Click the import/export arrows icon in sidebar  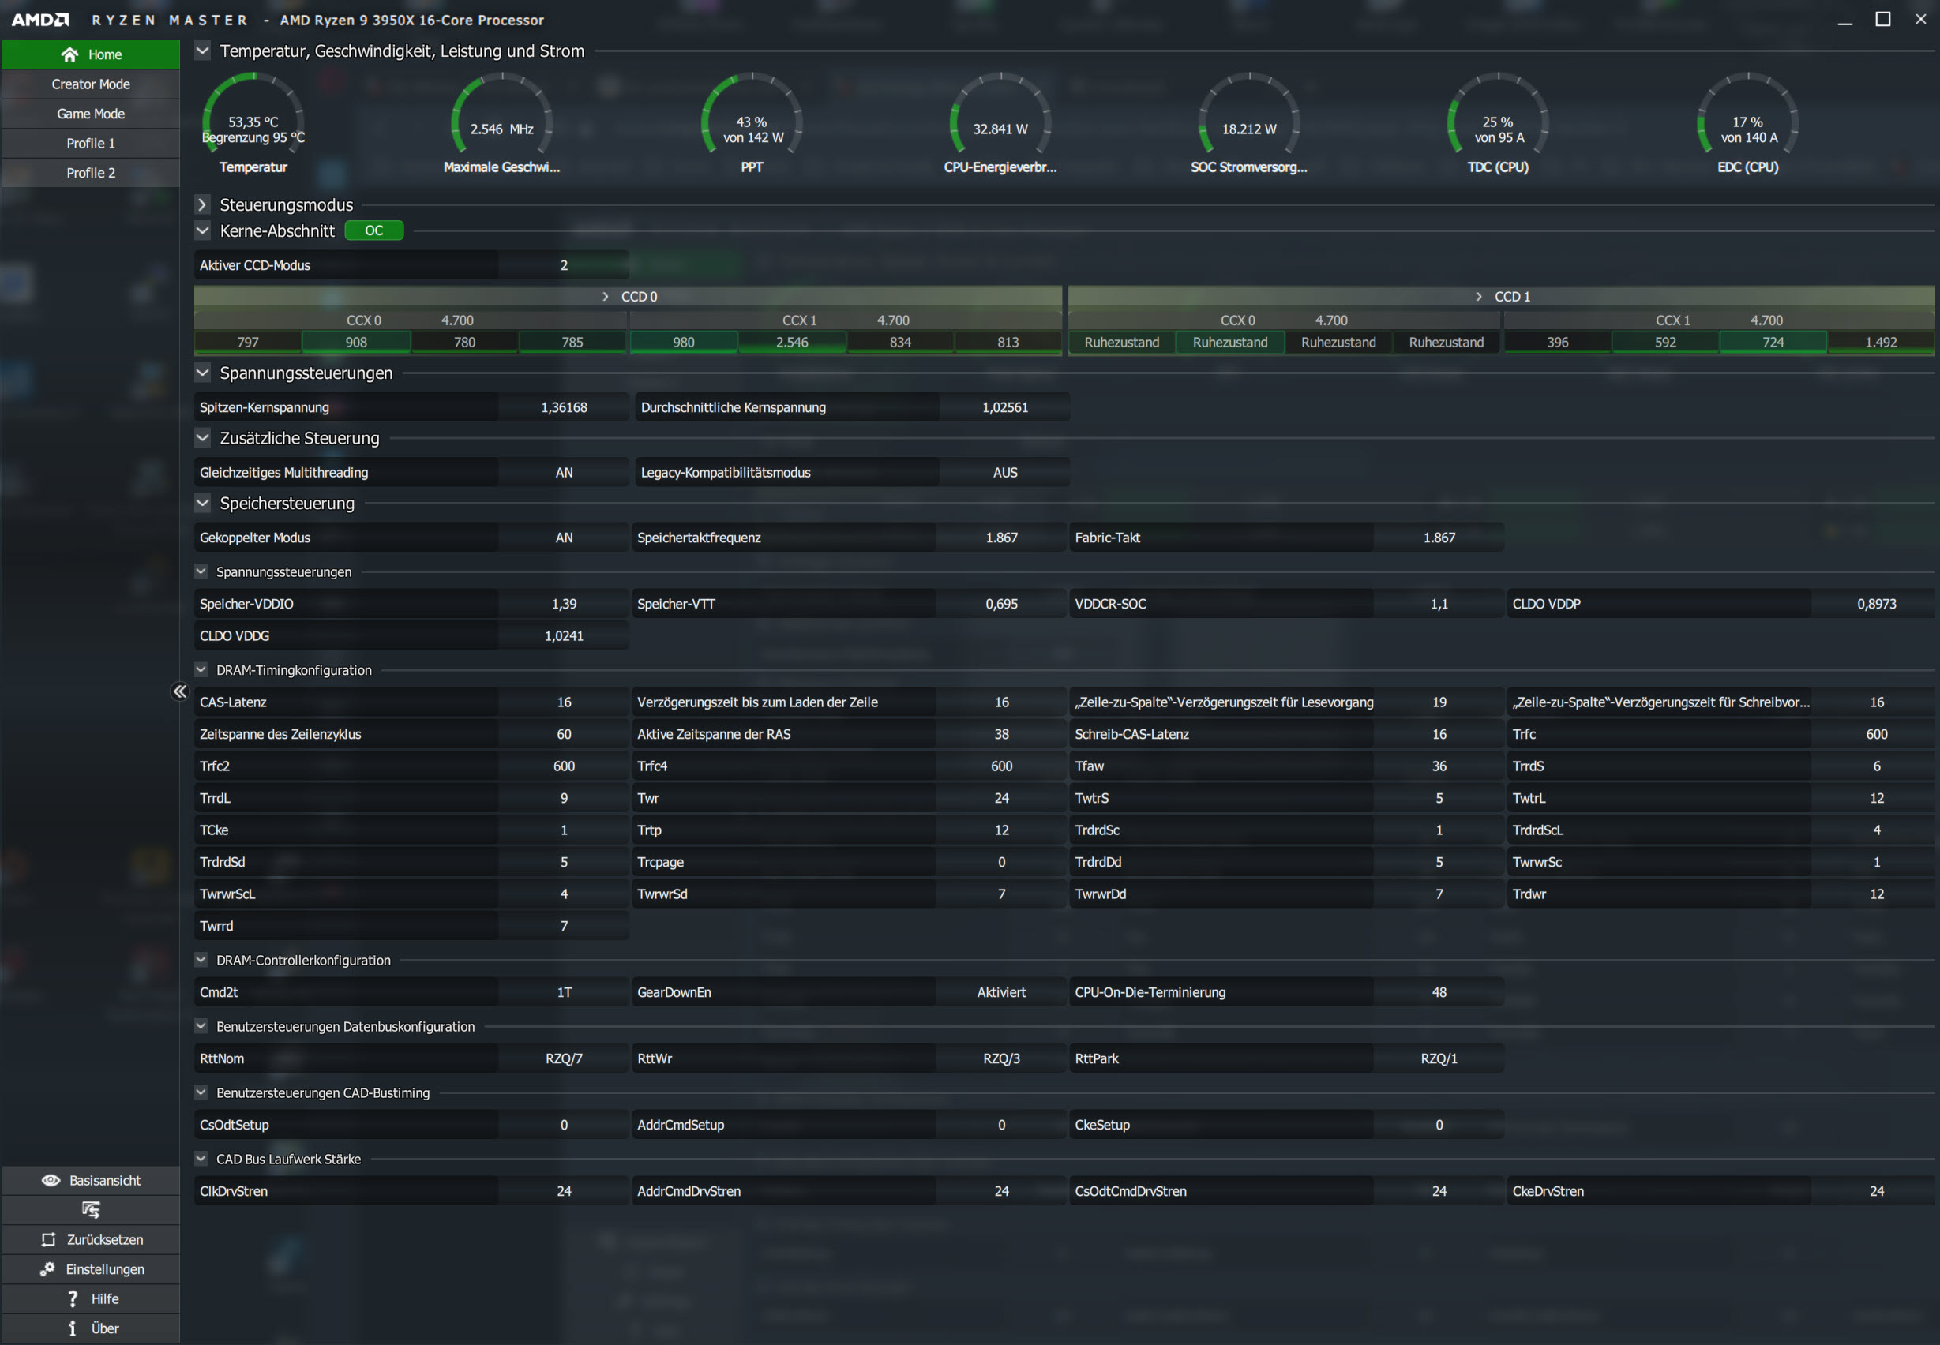pyautogui.click(x=91, y=1210)
